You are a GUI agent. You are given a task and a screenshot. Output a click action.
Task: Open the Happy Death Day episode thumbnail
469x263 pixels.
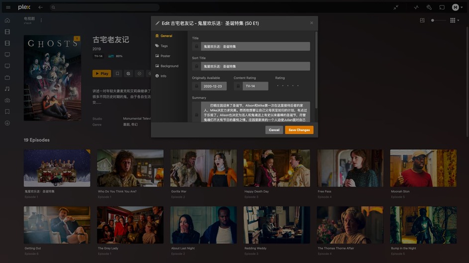(277, 168)
